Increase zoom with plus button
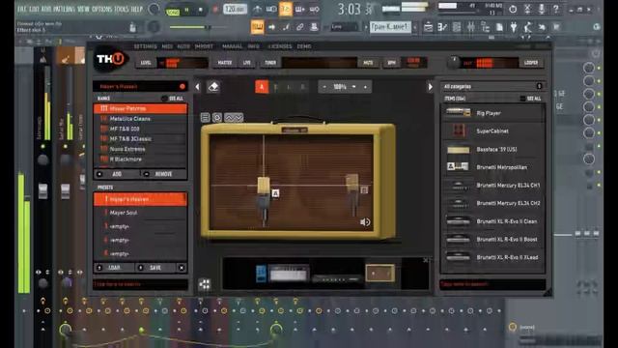618x348 pixels. [365, 87]
